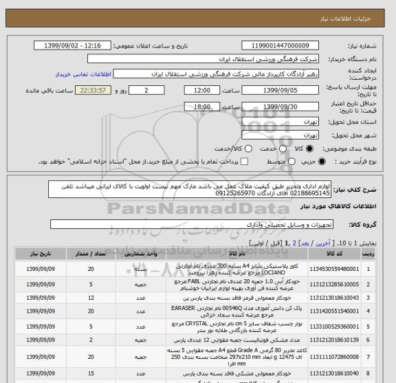The height and width of the screenshot is (383, 396).
Task: Select the کالا/خدمت radio button
Action: 248,149
